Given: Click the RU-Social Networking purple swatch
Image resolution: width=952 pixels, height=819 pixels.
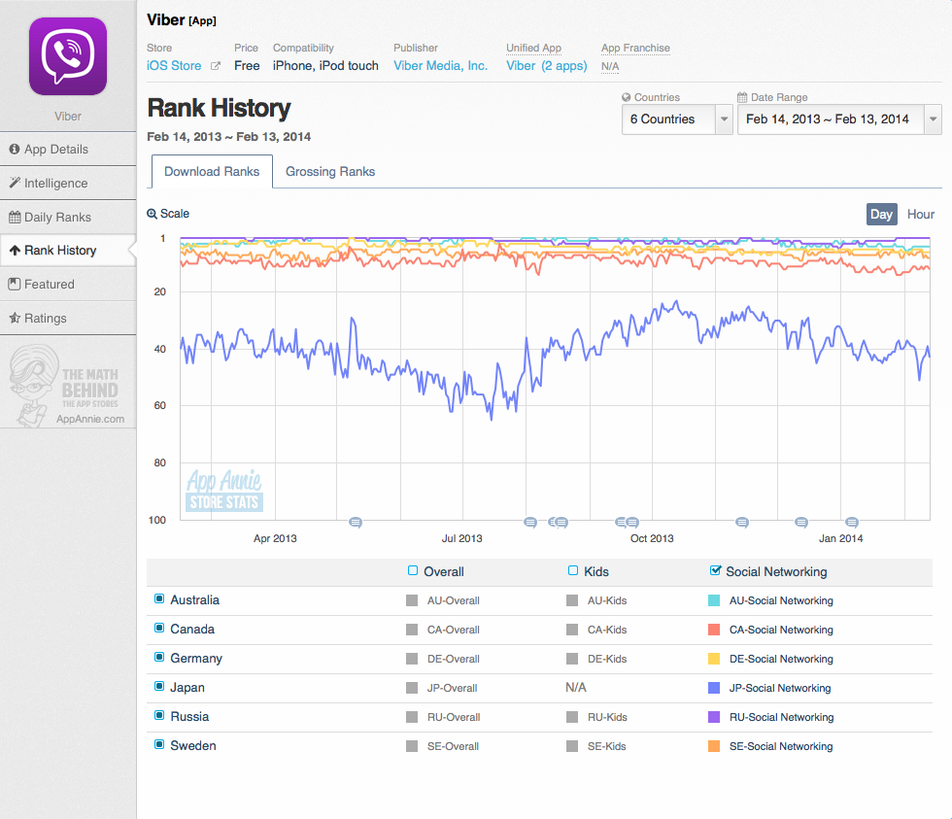Looking at the screenshot, I should coord(714,717).
